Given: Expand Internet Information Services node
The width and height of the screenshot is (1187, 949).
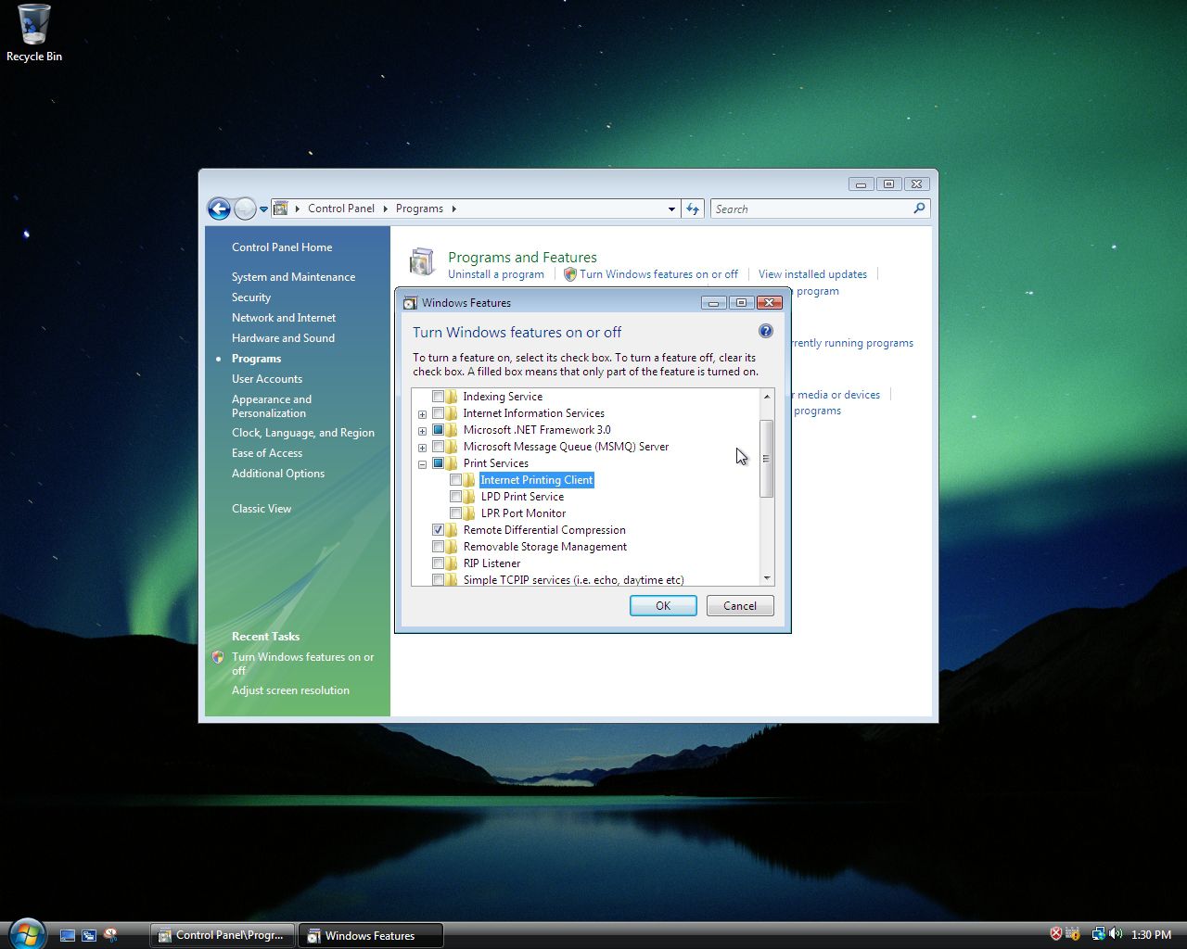Looking at the screenshot, I should pyautogui.click(x=422, y=414).
